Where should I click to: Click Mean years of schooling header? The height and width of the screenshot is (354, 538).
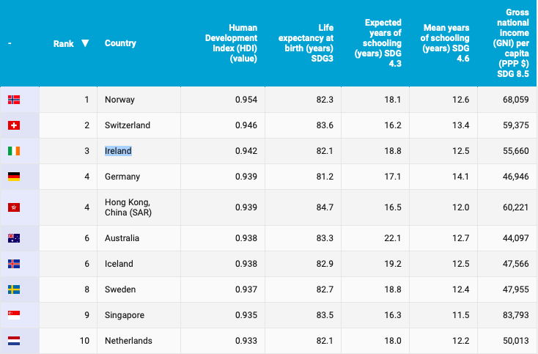coord(445,43)
